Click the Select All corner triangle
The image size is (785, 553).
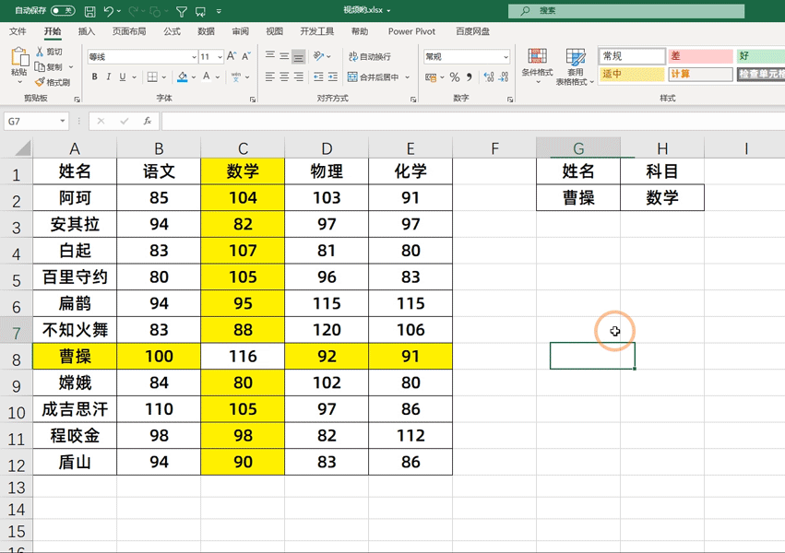(22, 148)
